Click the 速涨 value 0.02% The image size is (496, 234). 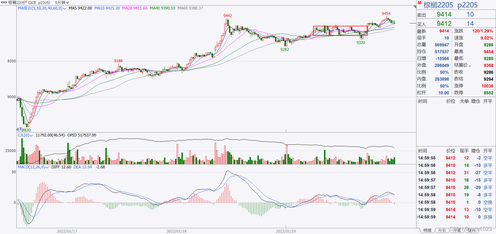coord(487,38)
